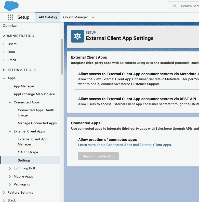Expand the Data section

[x=4, y=52]
